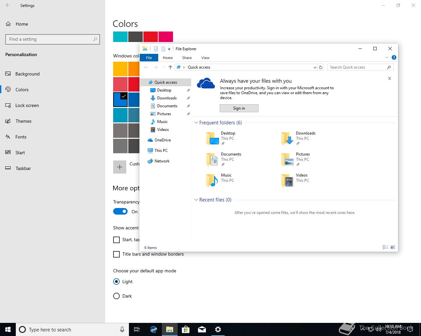
Task: Switch to details view in File Explorer
Action: click(385, 247)
